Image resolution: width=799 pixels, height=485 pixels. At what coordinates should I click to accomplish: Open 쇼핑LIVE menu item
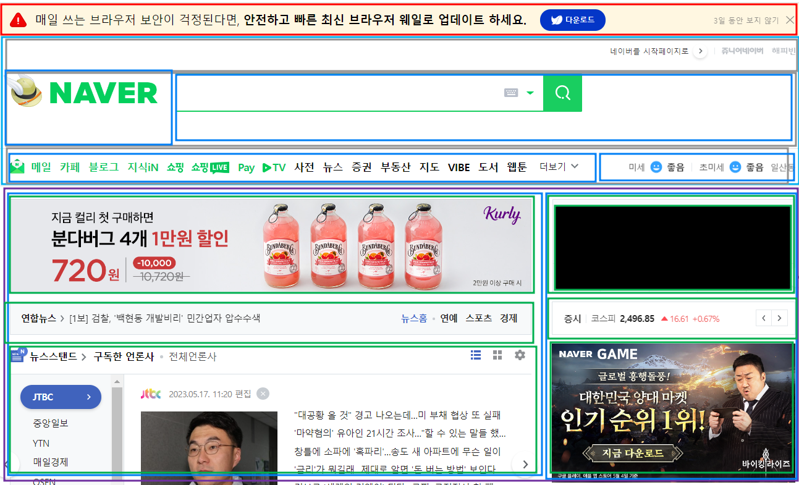tap(210, 167)
